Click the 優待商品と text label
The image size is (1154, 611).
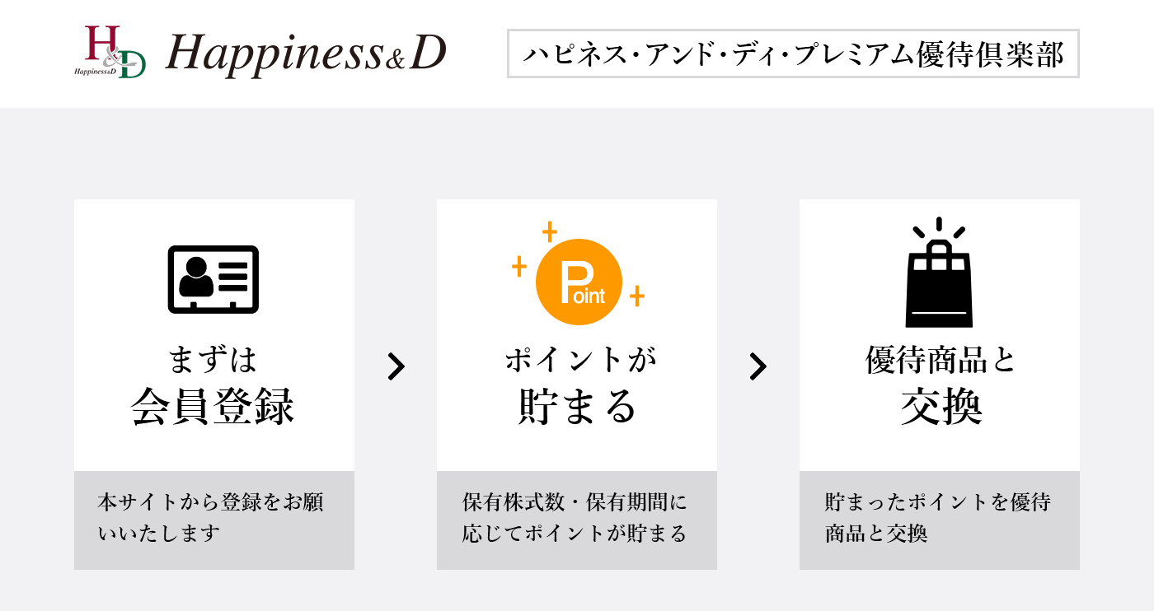(940, 360)
